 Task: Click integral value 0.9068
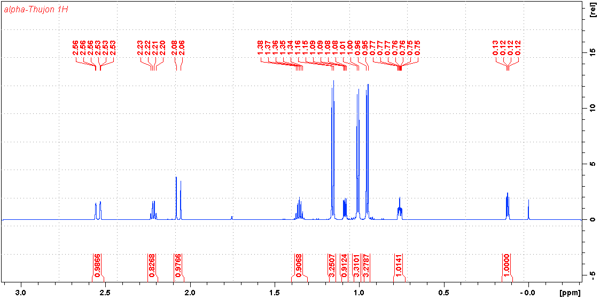point(299,266)
